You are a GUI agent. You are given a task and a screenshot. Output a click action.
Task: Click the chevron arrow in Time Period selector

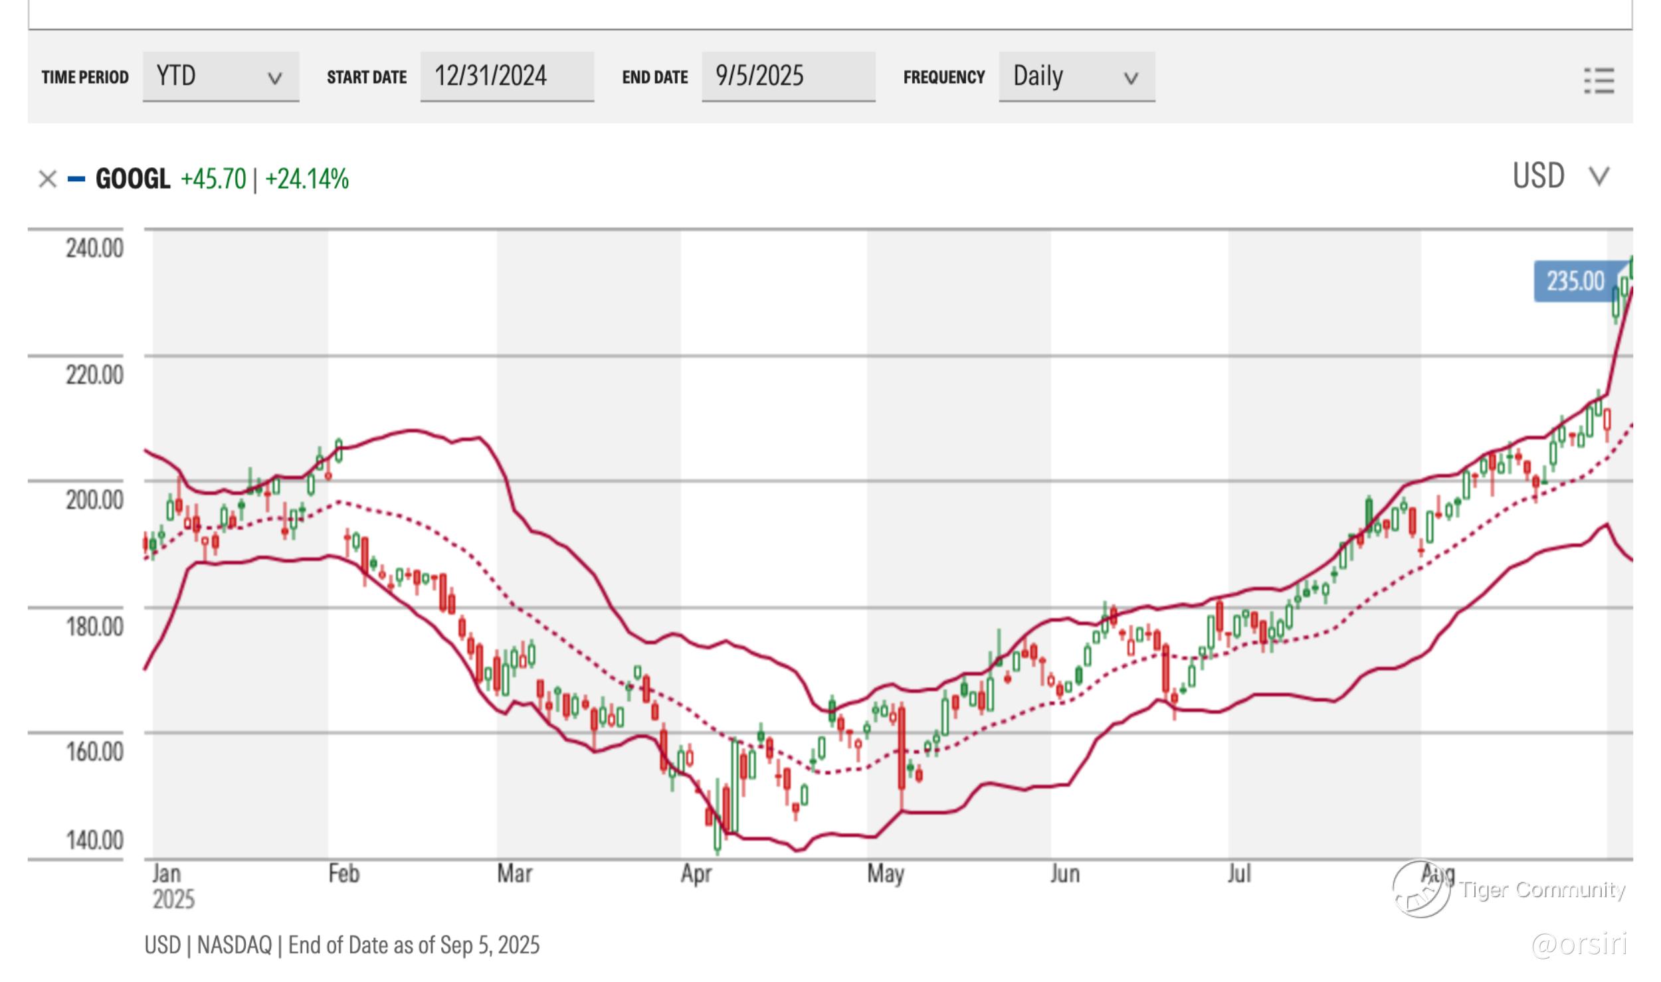click(x=274, y=78)
